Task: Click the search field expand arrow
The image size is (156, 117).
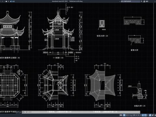Action: click(x=120, y=1)
